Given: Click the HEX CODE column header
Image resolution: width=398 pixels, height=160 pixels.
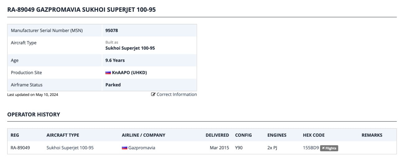Looking at the screenshot, I should (314, 135).
